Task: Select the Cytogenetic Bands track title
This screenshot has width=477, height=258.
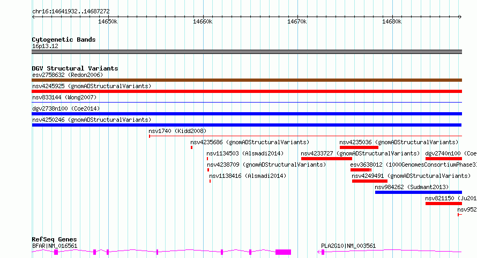Action: point(64,40)
